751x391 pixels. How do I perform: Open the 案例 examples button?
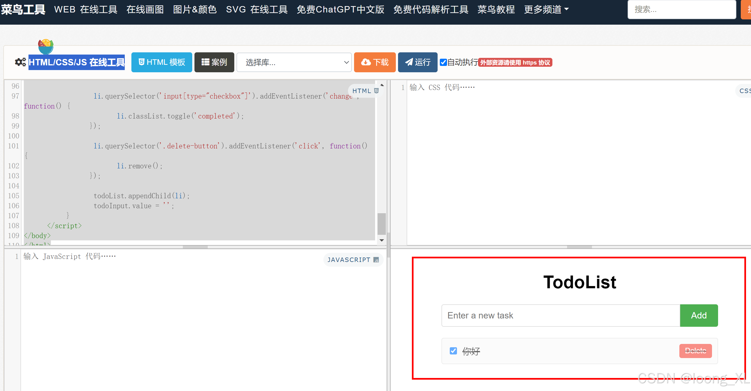click(214, 62)
